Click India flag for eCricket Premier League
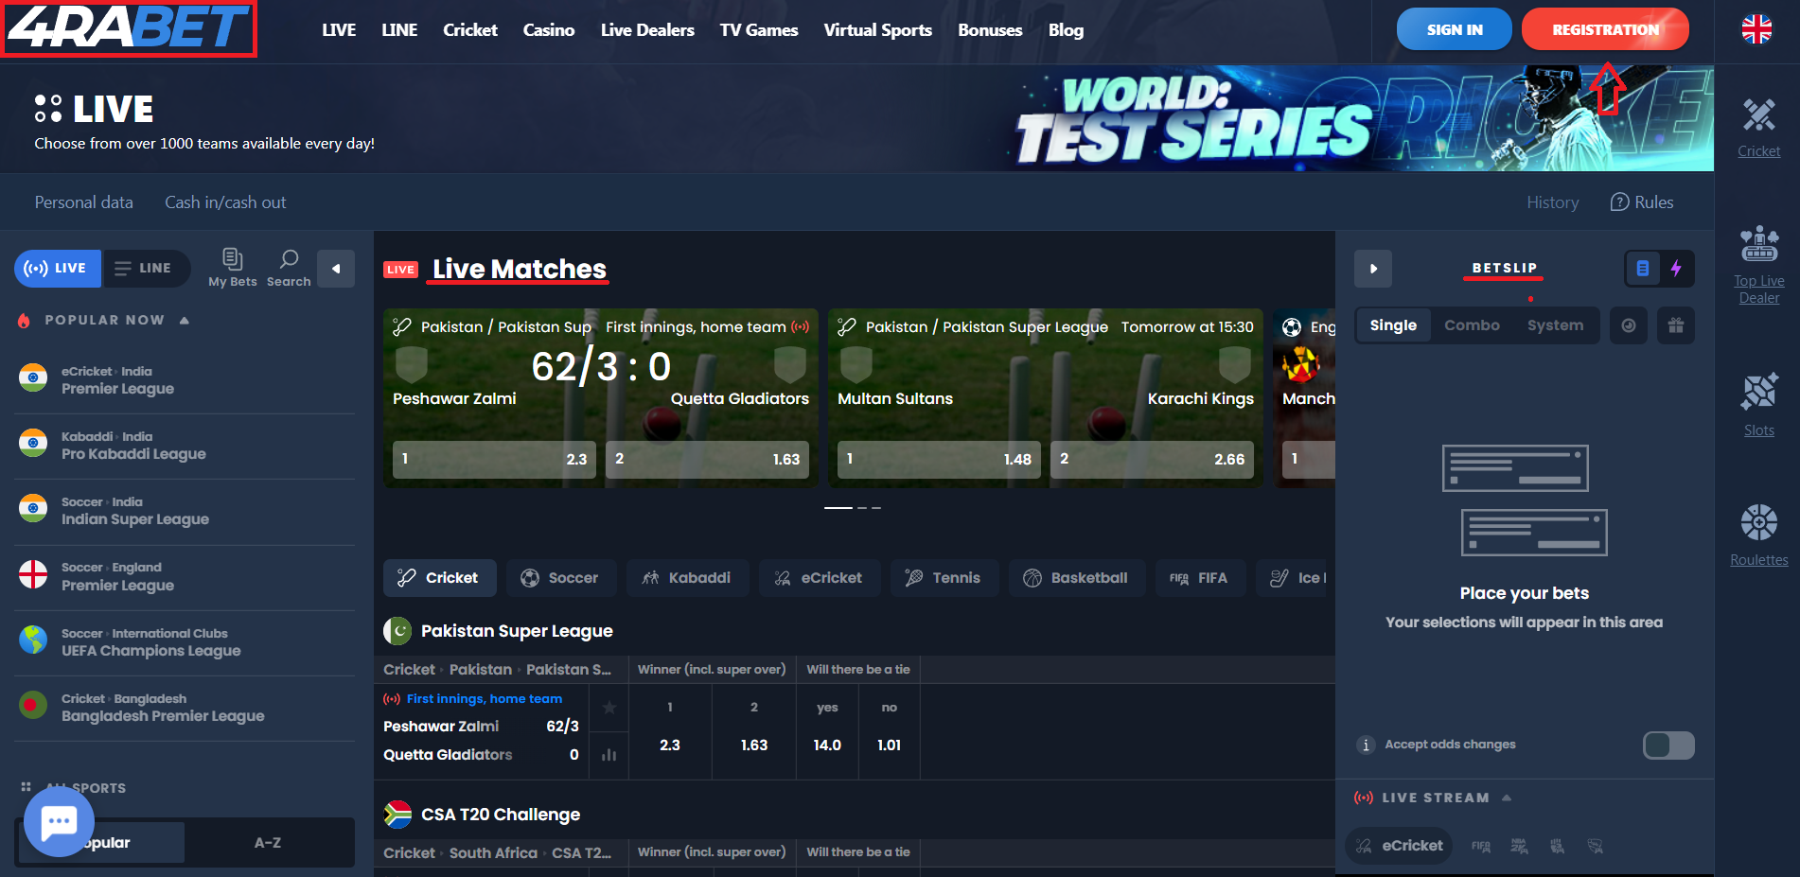Image resolution: width=1800 pixels, height=877 pixels. tap(33, 377)
